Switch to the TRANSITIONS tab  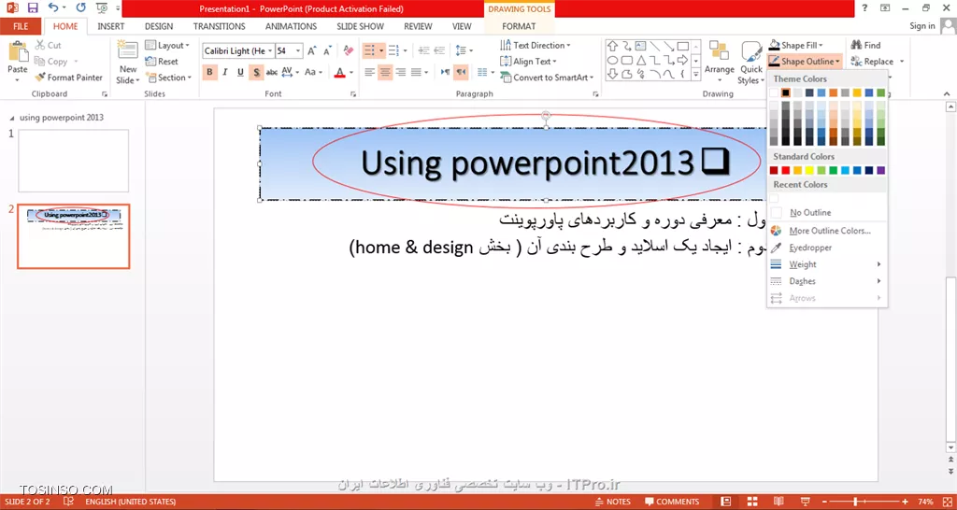219,26
